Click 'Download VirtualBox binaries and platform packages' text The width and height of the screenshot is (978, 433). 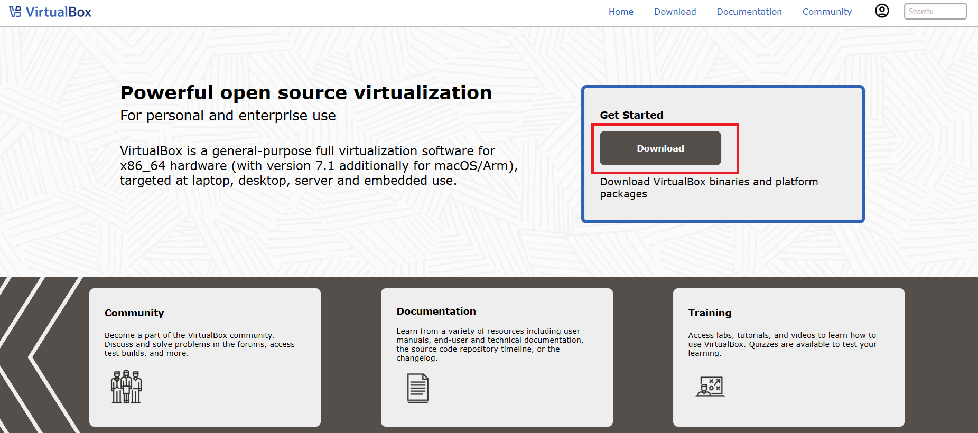(709, 188)
